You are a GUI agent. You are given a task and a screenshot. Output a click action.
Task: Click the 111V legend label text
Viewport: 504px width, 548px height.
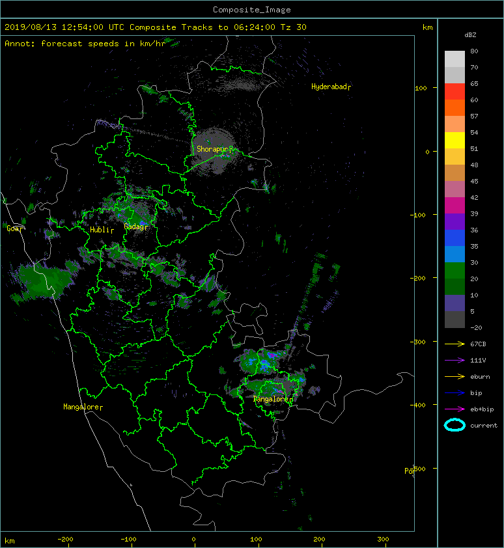[478, 361]
